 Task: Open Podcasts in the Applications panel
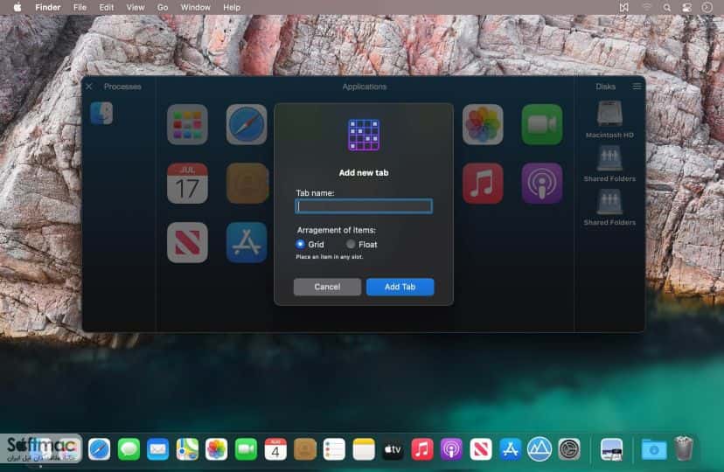coord(541,184)
